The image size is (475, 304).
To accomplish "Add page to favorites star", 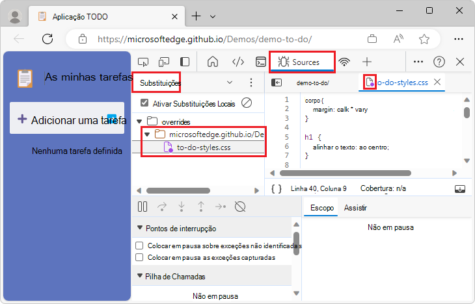I will [x=424, y=39].
